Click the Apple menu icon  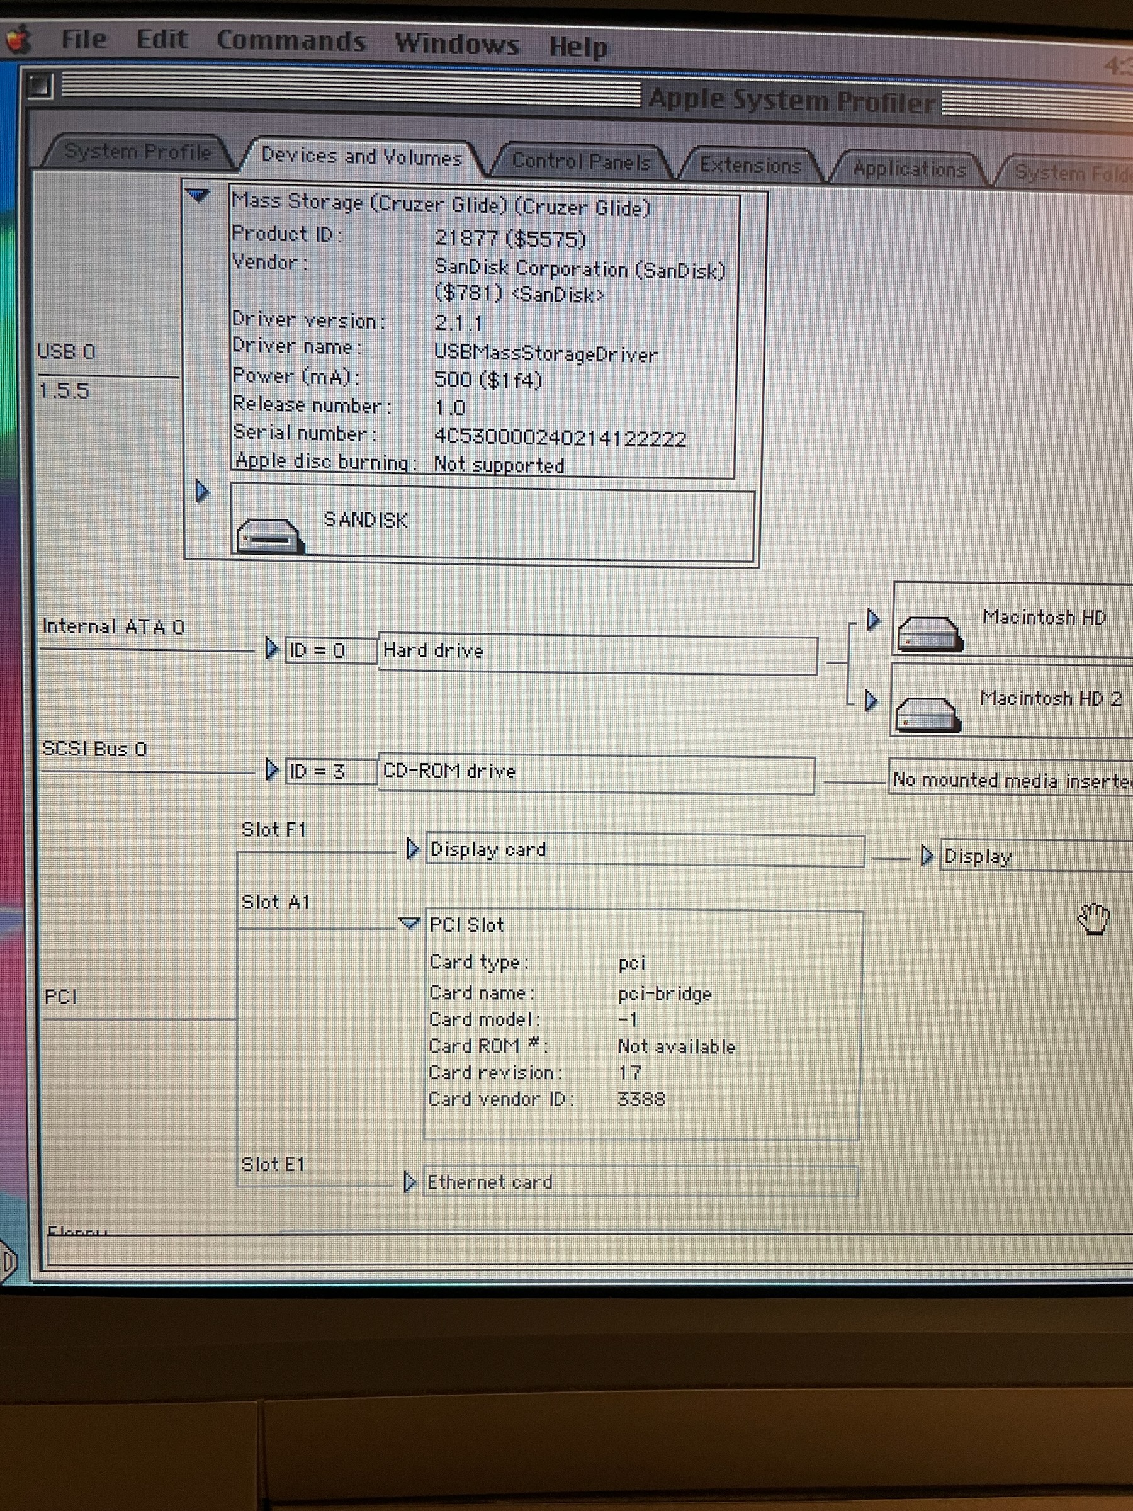17,39
